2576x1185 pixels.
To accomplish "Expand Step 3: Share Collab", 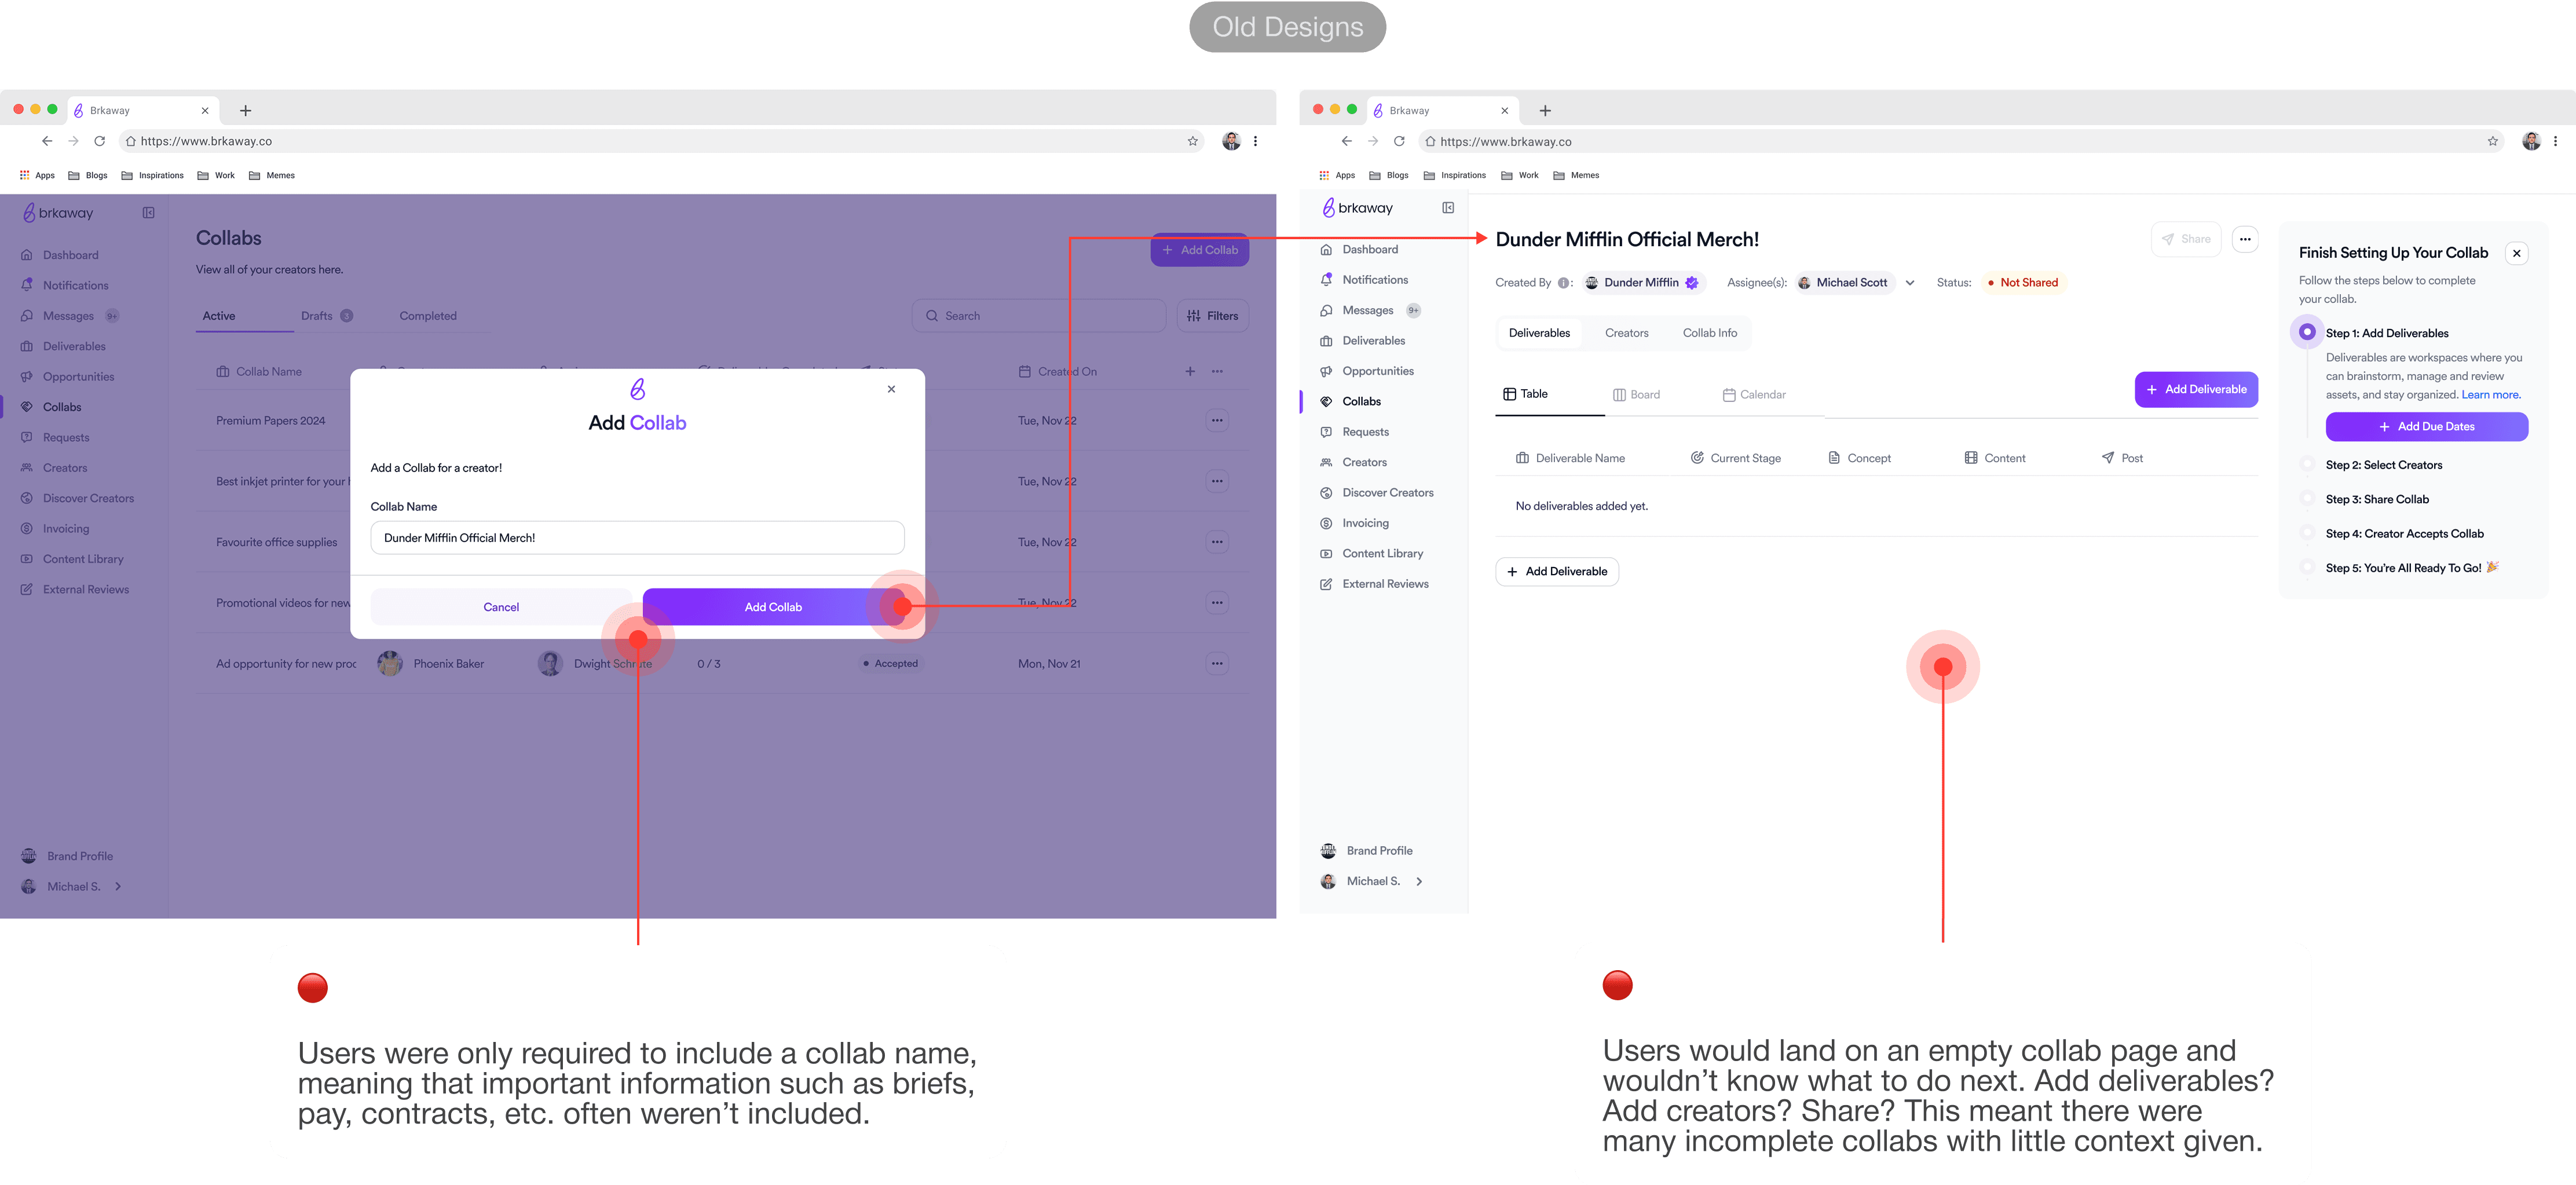I will pyautogui.click(x=2377, y=499).
